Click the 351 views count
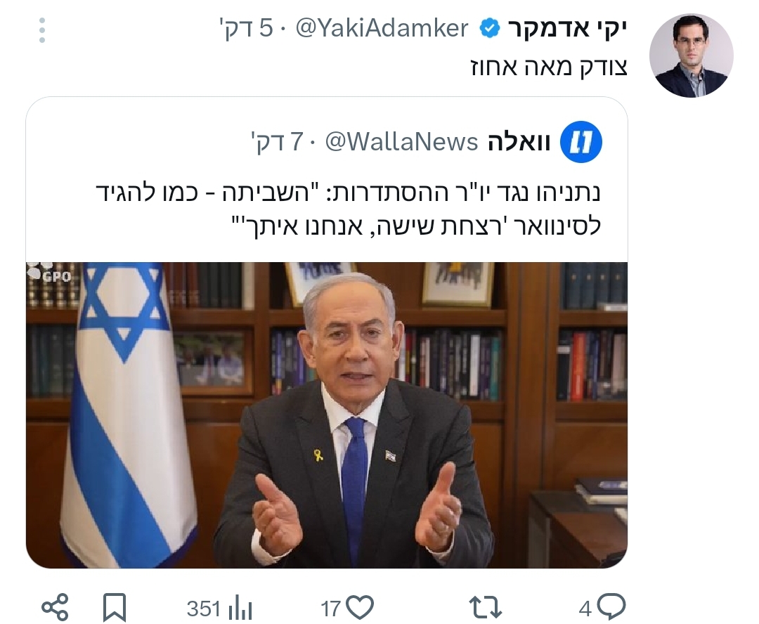The width and height of the screenshot is (759, 624). point(204,609)
